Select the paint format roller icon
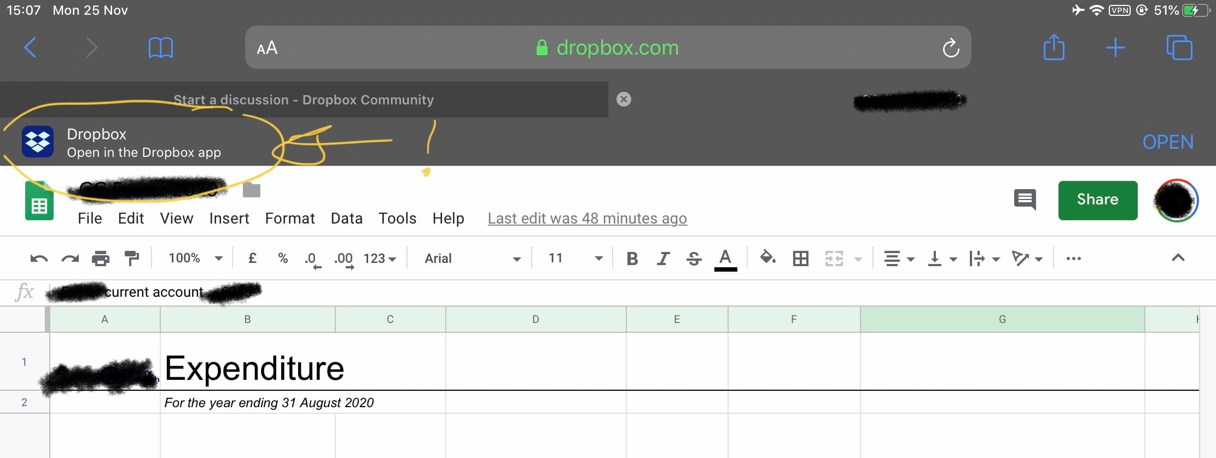Viewport: 1216px width, 458px height. coord(131,259)
